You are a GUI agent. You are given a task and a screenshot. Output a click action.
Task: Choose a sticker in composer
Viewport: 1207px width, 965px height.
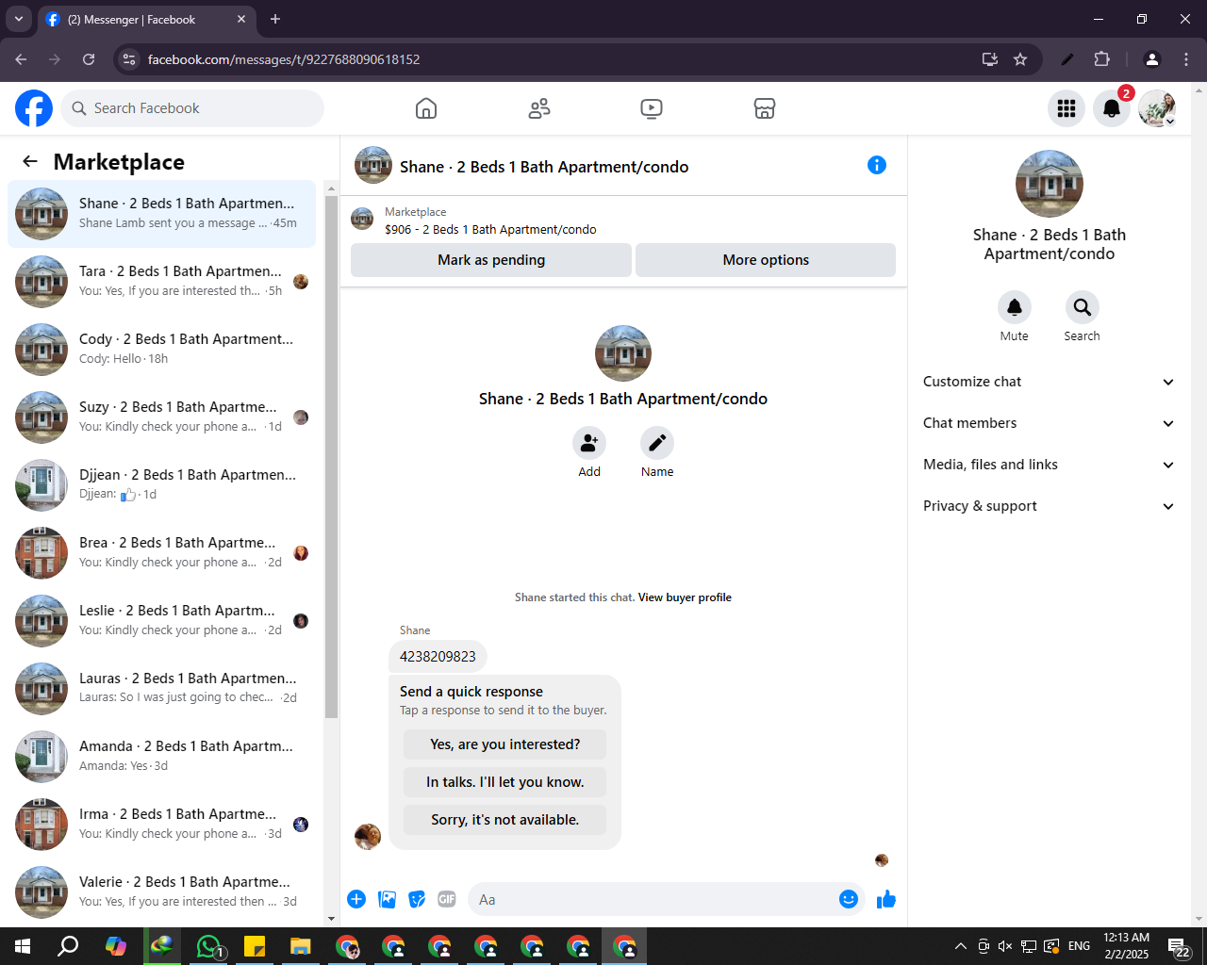[x=417, y=899]
